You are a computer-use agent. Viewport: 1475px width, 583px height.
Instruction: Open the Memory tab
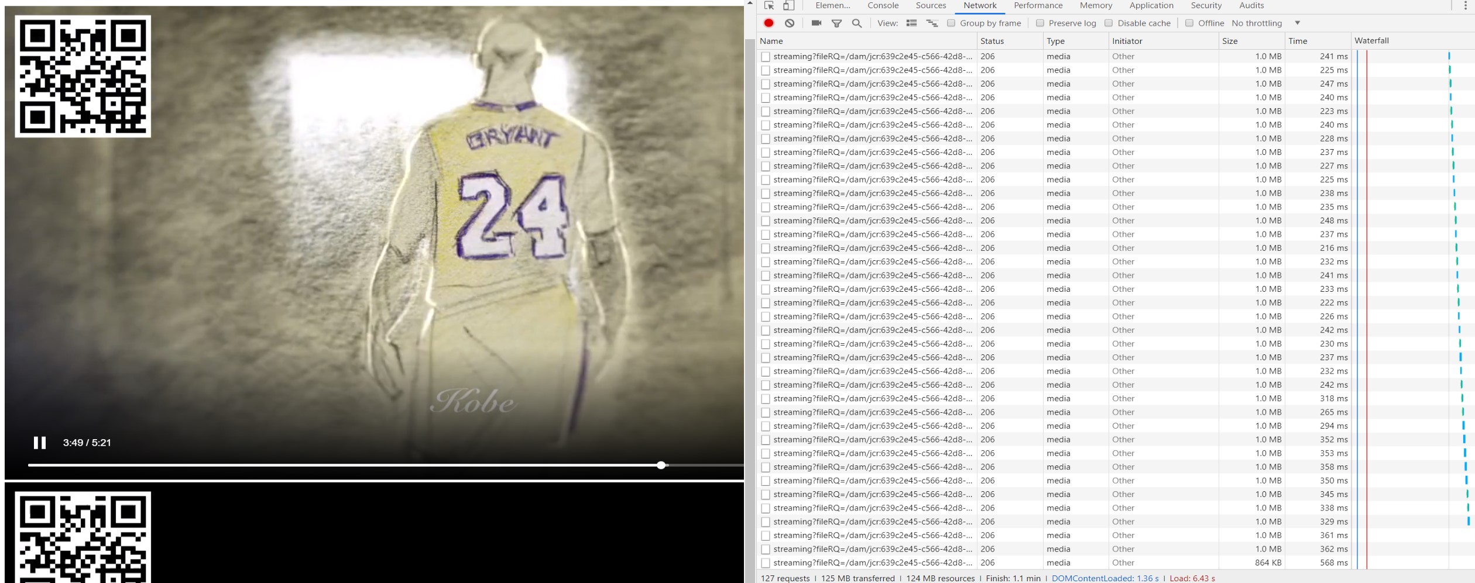[1096, 5]
